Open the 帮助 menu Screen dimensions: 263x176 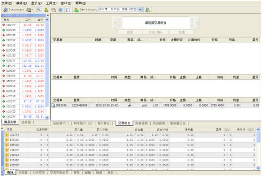click(81, 3)
